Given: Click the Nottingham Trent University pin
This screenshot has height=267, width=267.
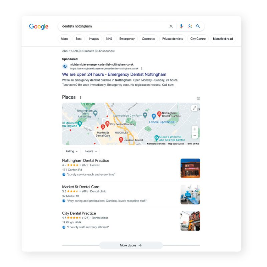Looking at the screenshot, I should (x=95, y=113).
